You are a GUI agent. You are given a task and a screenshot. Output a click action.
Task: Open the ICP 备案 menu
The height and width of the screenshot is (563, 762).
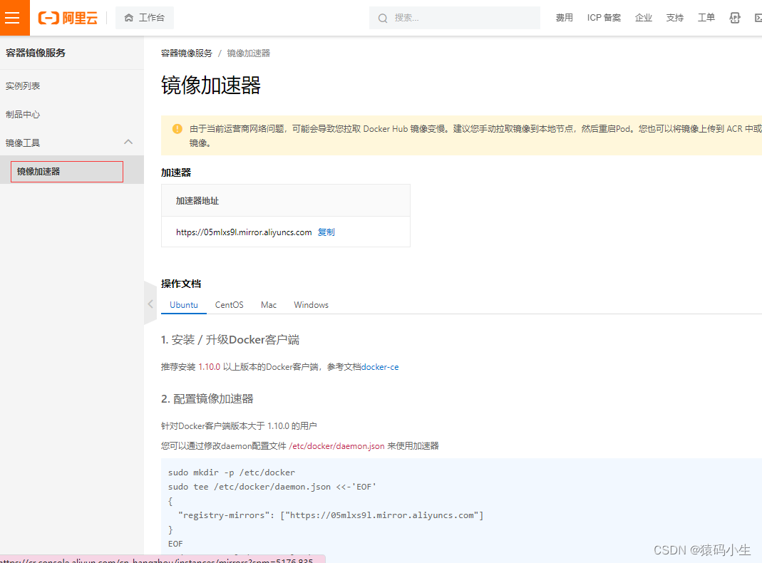click(x=604, y=18)
